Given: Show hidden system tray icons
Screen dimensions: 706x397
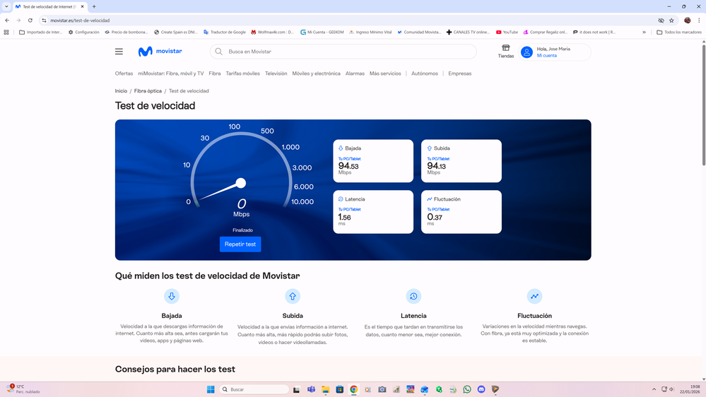Looking at the screenshot, I should point(654,389).
